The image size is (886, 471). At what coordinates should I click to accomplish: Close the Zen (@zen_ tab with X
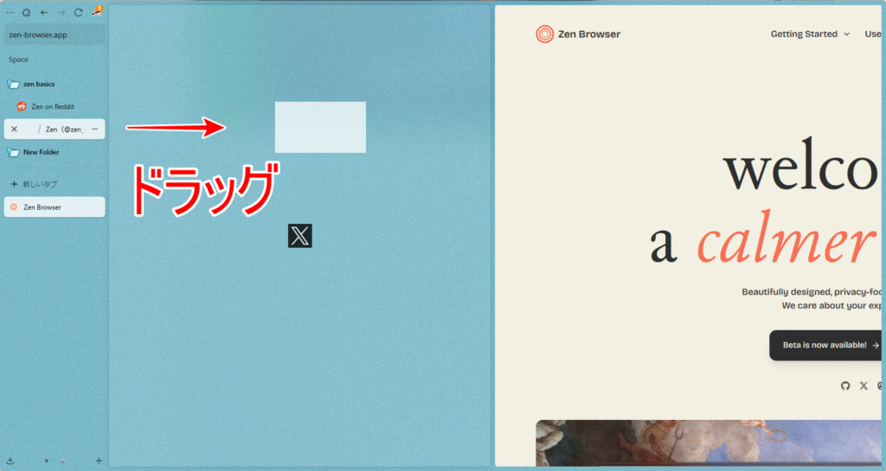click(14, 129)
